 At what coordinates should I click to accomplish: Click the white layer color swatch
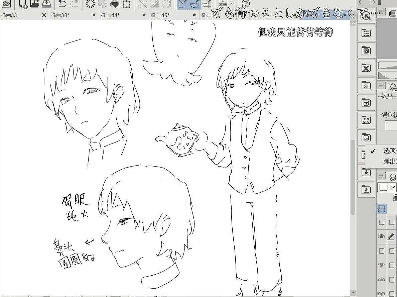383,187
